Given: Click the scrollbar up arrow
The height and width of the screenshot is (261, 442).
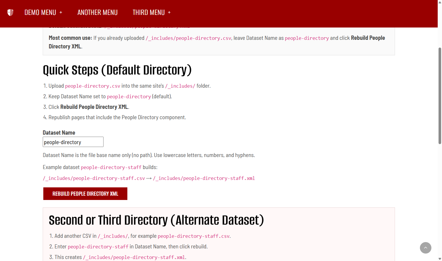Looking at the screenshot, I should coord(440,2).
